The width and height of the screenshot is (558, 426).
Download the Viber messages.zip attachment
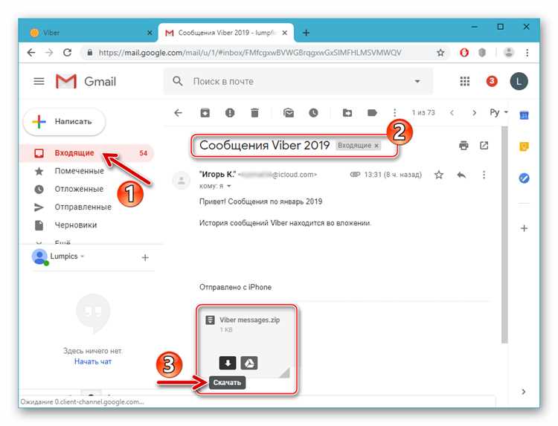click(x=228, y=363)
